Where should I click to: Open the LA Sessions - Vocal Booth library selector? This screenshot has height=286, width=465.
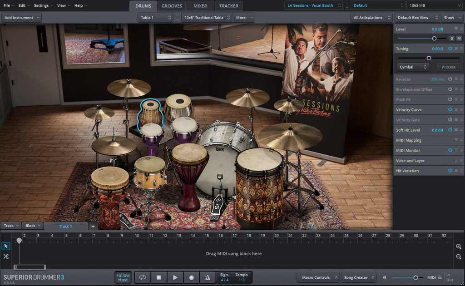(x=313, y=5)
